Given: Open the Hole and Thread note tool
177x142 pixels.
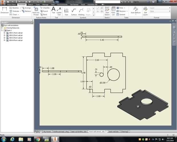Looking at the screenshot, I should click(36, 11).
